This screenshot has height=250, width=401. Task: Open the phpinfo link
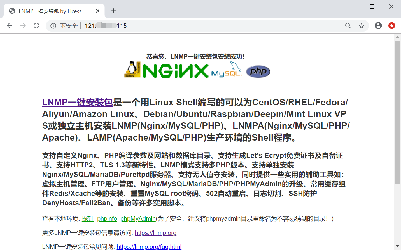(x=107, y=219)
